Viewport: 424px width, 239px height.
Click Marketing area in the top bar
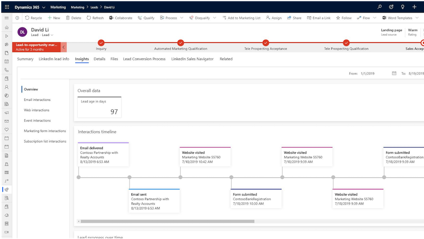pyautogui.click(x=58, y=7)
